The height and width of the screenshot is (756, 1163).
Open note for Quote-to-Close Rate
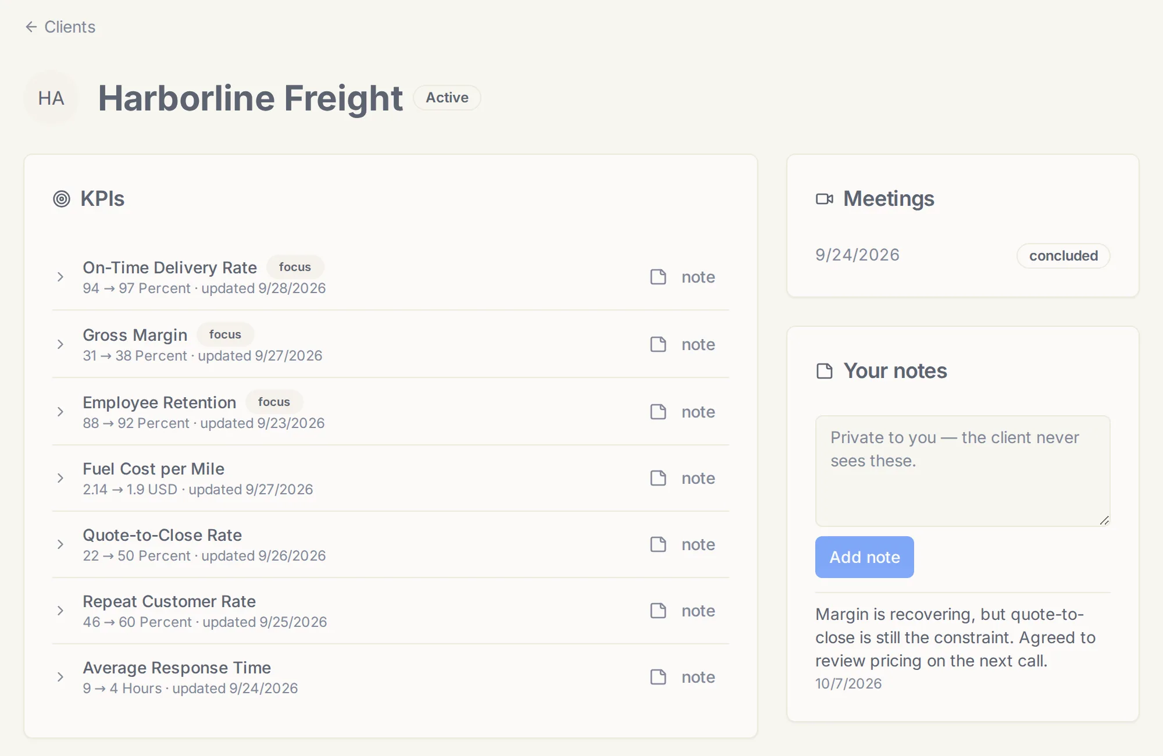tap(683, 544)
